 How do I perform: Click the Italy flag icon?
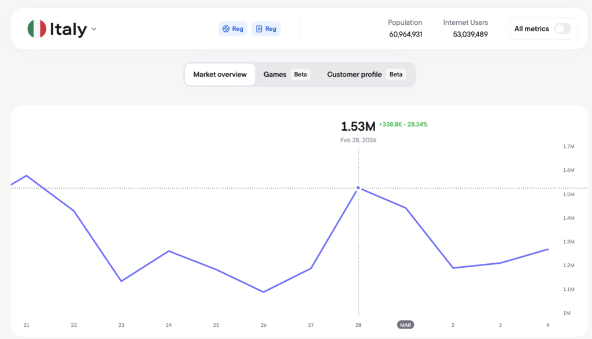click(36, 29)
